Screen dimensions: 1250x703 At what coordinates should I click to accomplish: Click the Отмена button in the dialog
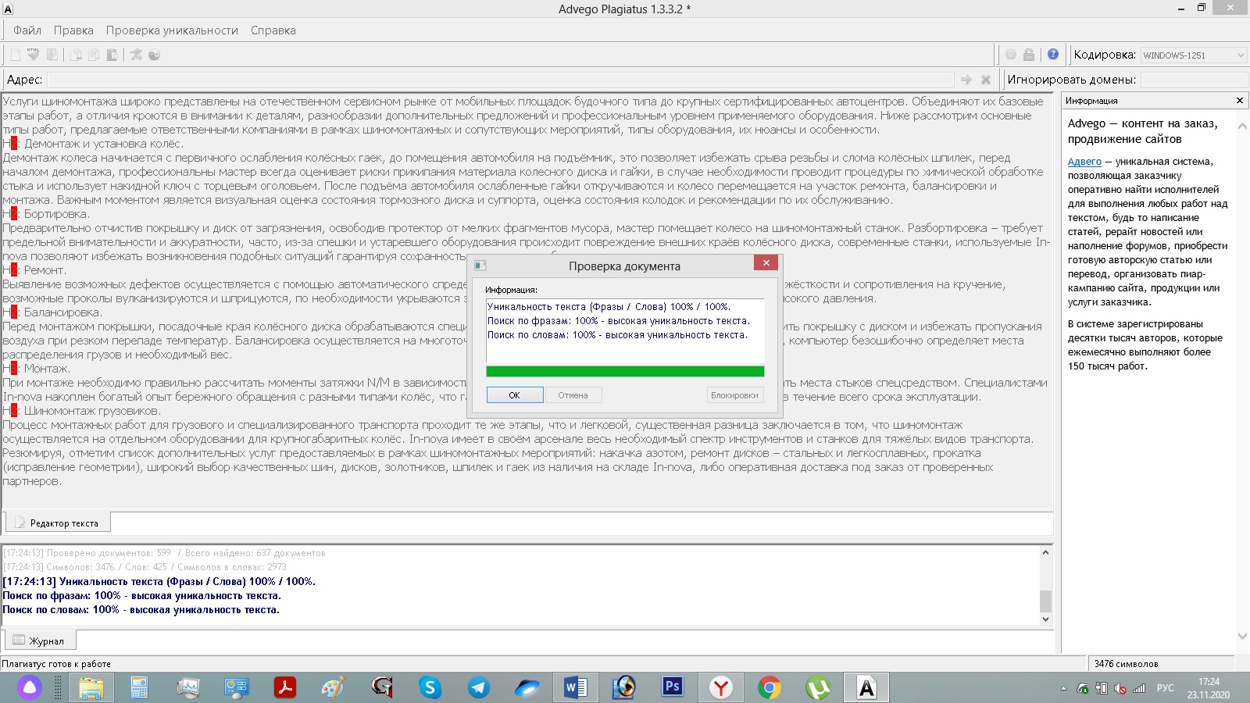click(573, 395)
